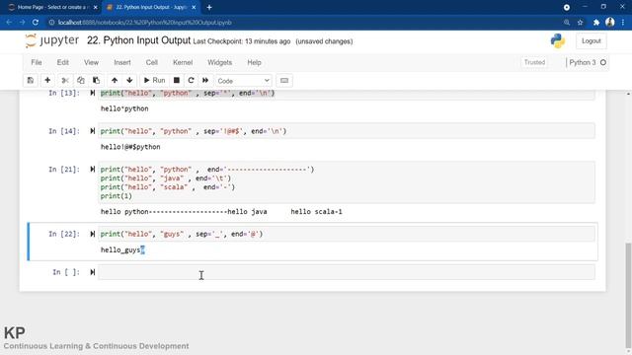Bookmark this page with the star icon
Screen dimensions: 632x355
pos(580,23)
